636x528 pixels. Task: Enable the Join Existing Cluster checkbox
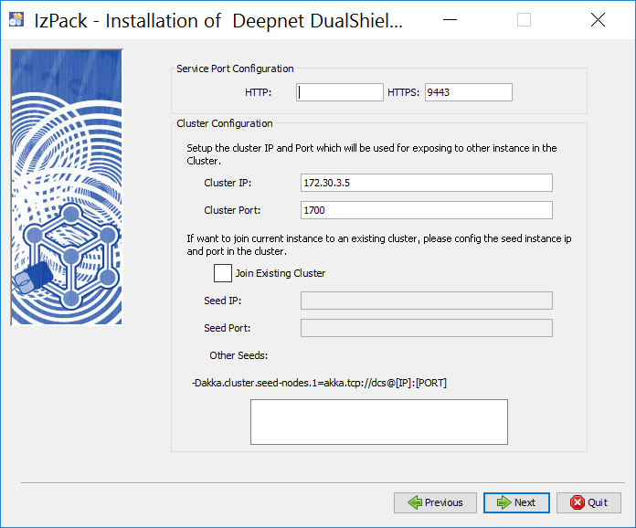tap(222, 273)
